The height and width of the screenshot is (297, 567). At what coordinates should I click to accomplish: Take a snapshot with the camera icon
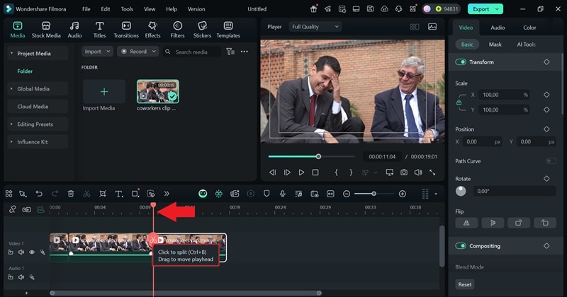[404, 173]
